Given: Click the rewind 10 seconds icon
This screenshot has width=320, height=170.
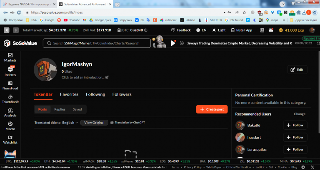Looking at the screenshot, I should [182, 43].
